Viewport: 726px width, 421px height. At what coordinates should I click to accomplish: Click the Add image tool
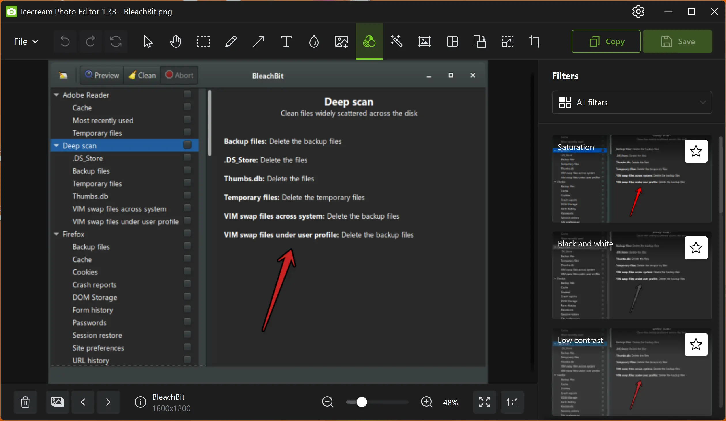click(x=341, y=41)
